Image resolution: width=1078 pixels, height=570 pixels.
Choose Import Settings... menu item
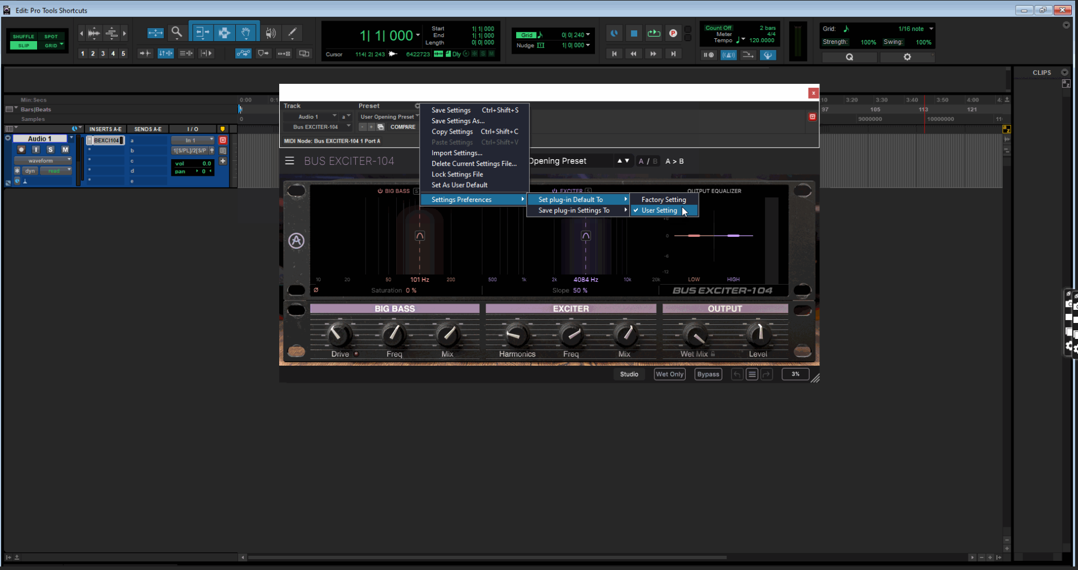[457, 153]
